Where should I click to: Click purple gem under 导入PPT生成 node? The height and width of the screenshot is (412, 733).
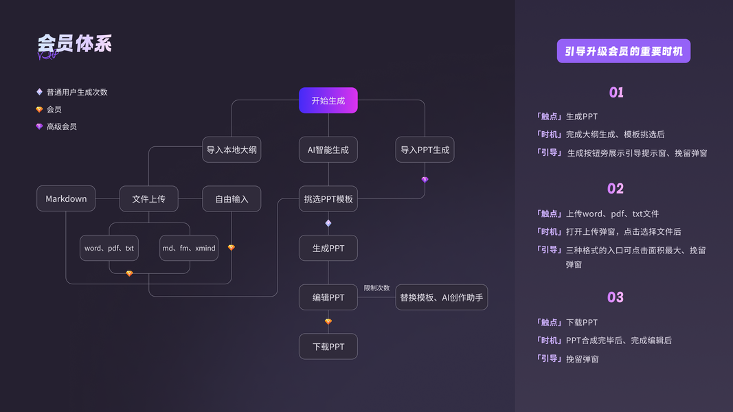coord(425,179)
